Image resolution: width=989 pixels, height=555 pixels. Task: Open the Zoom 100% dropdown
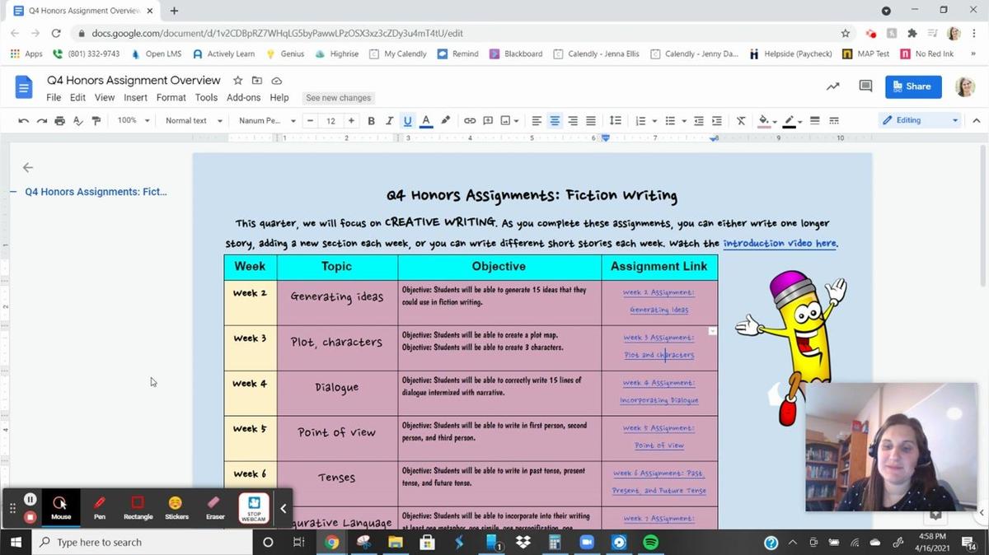point(134,120)
